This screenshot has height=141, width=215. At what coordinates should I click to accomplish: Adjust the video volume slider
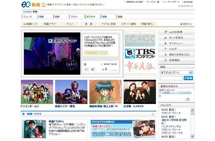pos(111,70)
